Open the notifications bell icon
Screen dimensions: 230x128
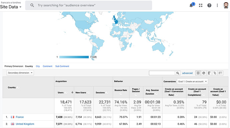tap(191, 5)
